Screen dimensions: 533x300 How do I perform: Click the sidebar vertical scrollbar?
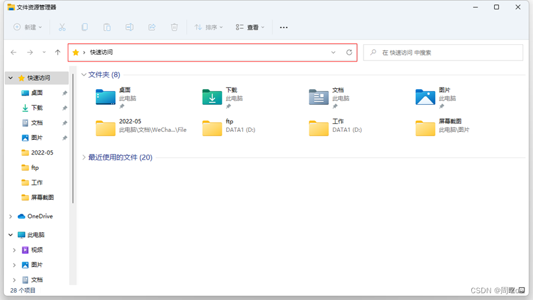click(x=73, y=139)
